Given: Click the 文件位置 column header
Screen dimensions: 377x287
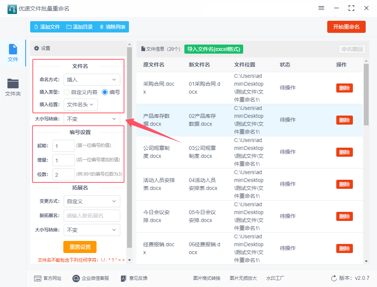Looking at the screenshot, I should point(245,65).
